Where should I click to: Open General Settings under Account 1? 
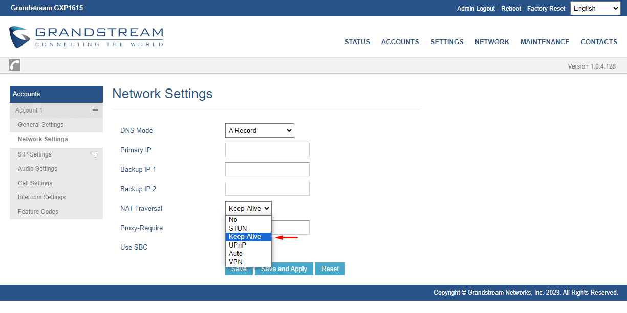(40, 124)
